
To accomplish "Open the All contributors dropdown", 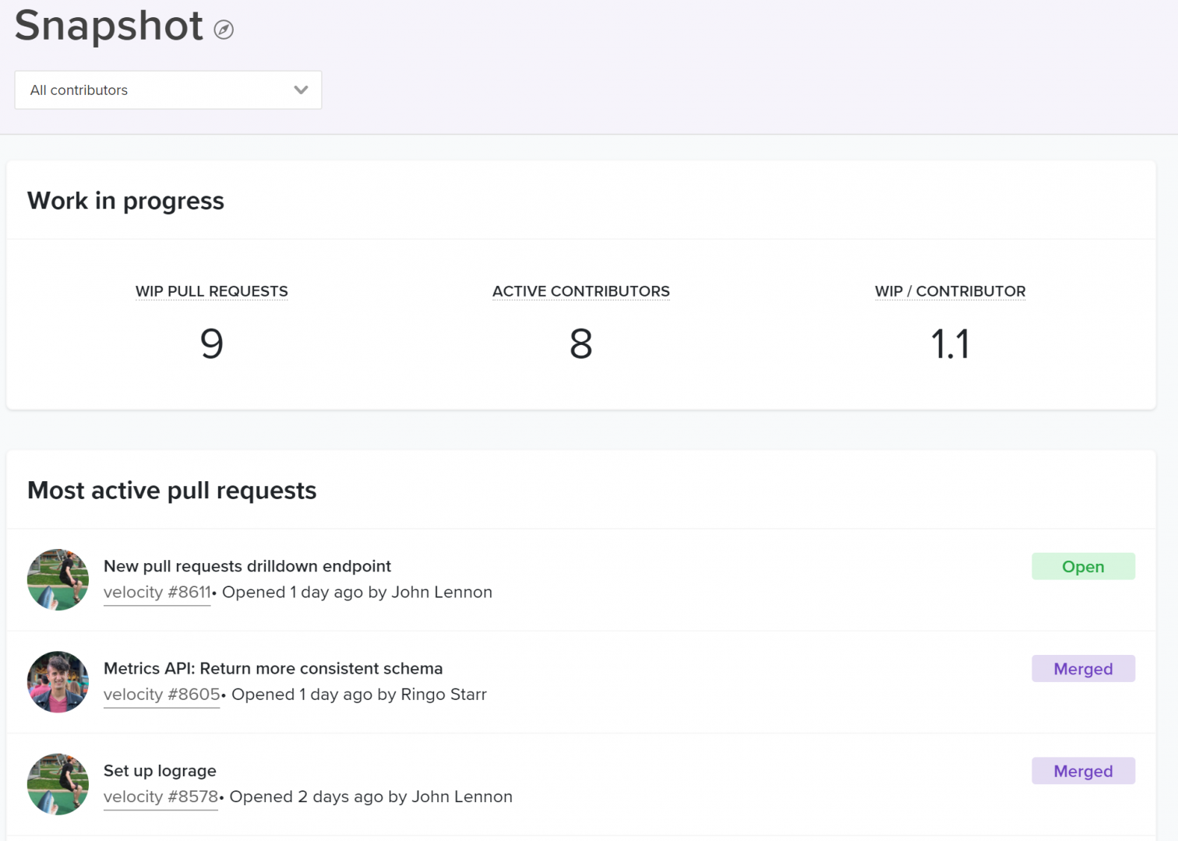I will pyautogui.click(x=168, y=90).
